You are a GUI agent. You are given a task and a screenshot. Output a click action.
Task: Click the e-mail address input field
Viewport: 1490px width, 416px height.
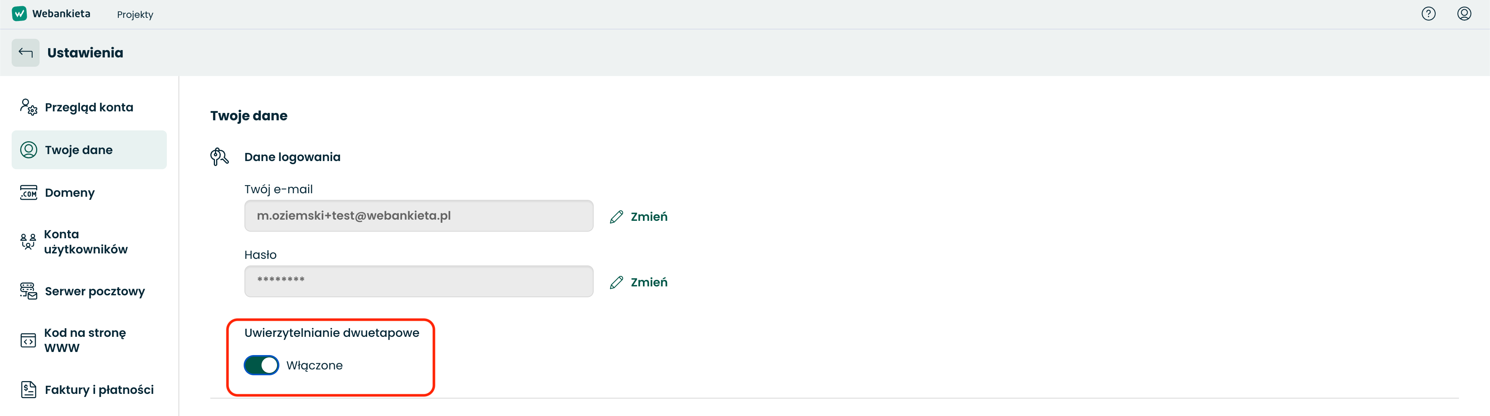[x=419, y=216]
